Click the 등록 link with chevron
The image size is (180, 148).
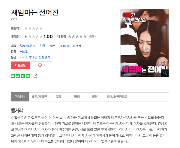click(93, 37)
